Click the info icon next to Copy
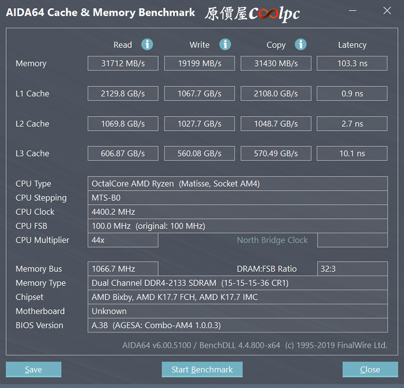The height and width of the screenshot is (388, 404). click(300, 44)
